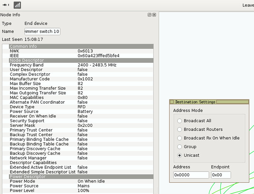Image resolution: width=254 pixels, height=194 pixels.
Task: Click the 2400 - 2483.5 MHz value
Action: 97,65
